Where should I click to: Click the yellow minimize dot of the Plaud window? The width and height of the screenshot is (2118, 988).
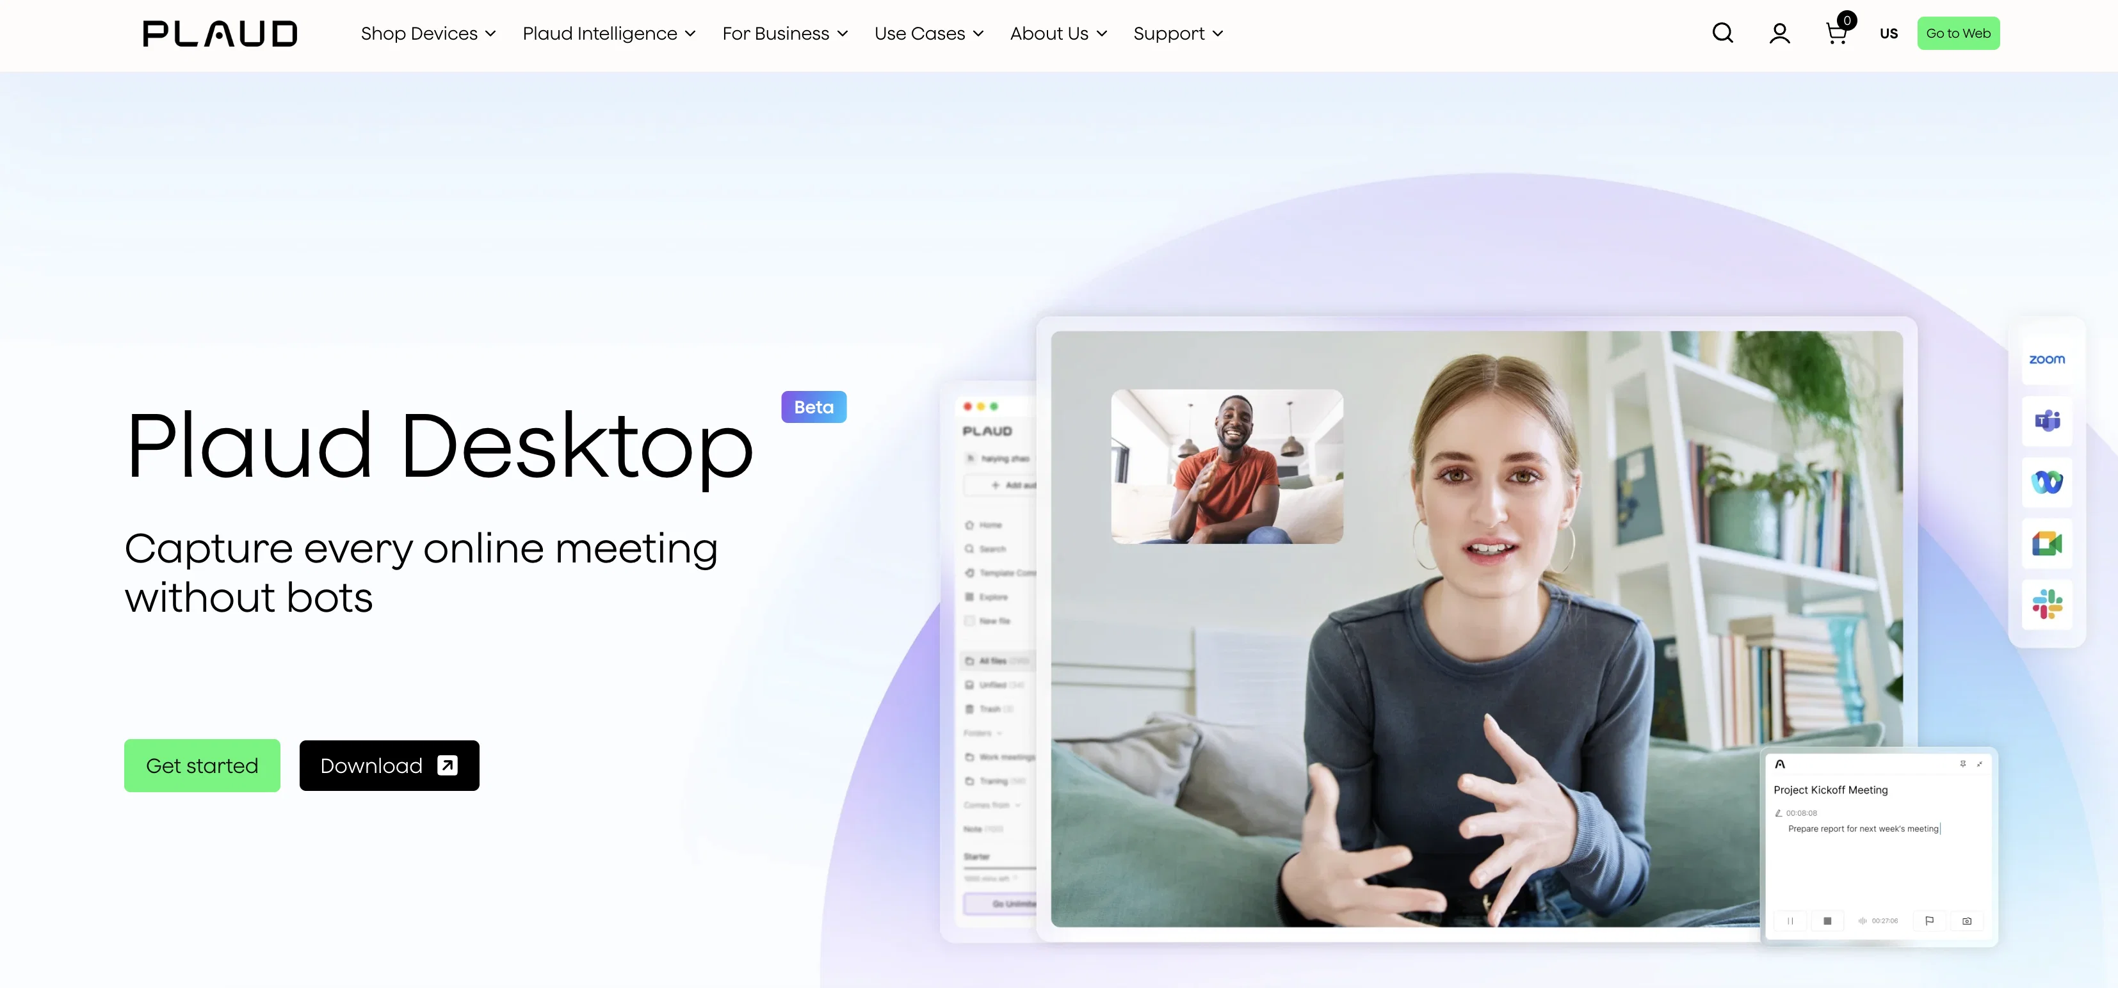point(981,406)
